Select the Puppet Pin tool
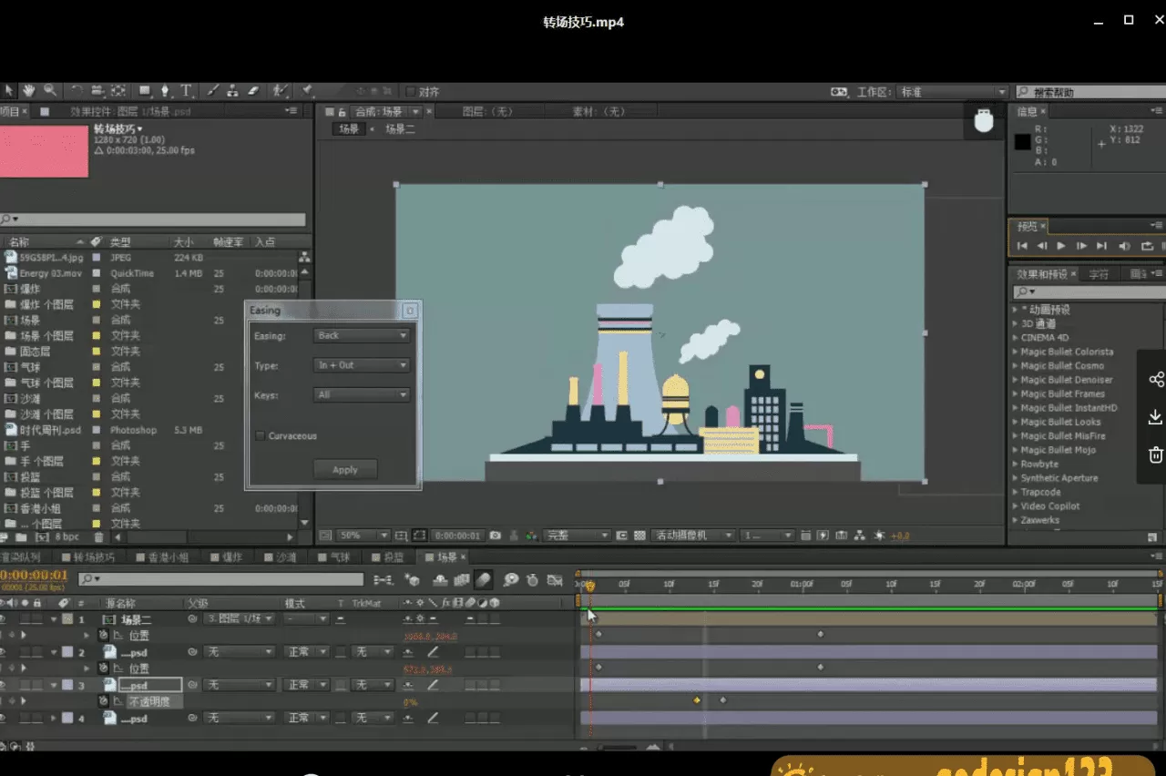Screen dimensions: 1166x776 pos(307,91)
